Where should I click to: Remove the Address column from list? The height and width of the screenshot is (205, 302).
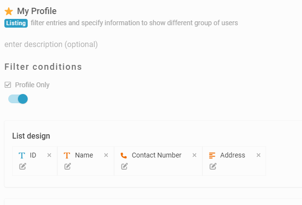click(x=258, y=155)
